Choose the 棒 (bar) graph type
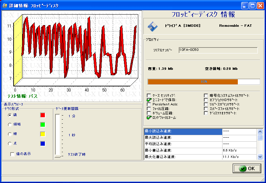Viewport: 266px width, 183px height. (x=10, y=134)
